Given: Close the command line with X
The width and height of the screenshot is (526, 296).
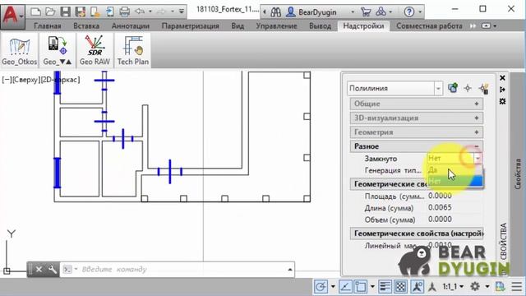Looking at the screenshot, I should point(39,270).
